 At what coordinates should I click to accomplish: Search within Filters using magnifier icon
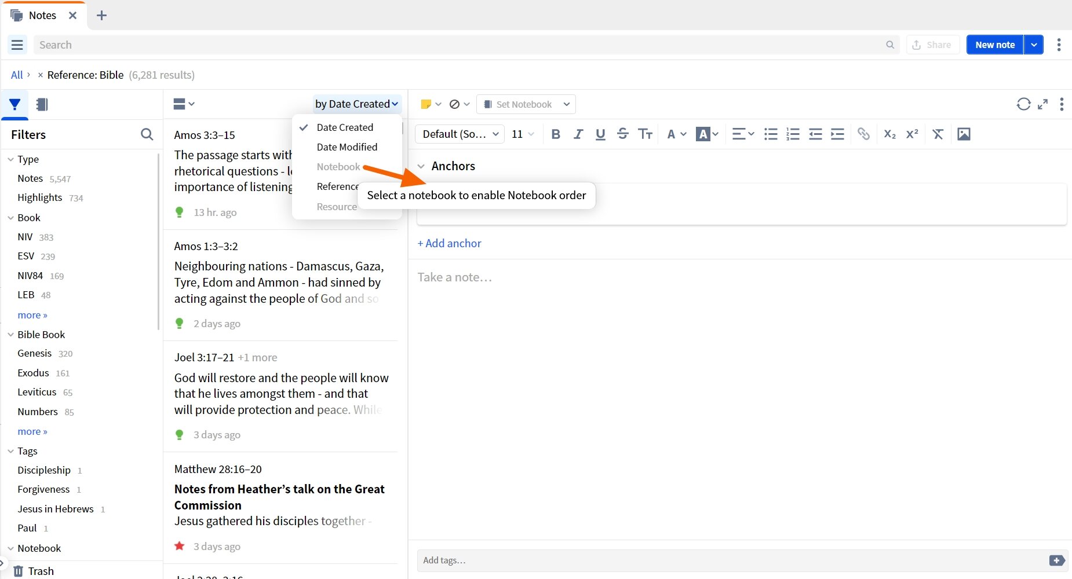click(147, 134)
